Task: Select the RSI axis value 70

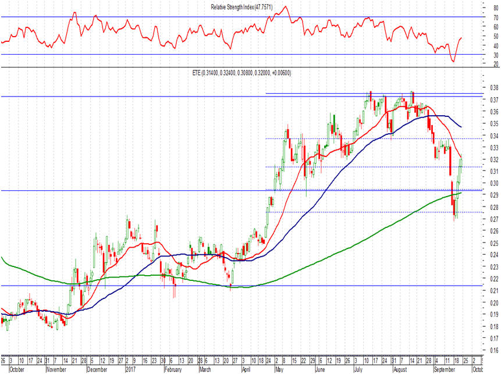Action: pyautogui.click(x=496, y=18)
